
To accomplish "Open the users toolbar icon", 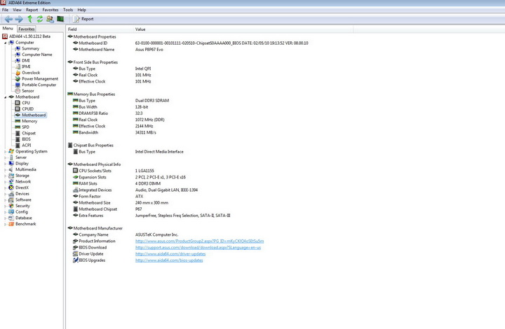I will pos(50,19).
